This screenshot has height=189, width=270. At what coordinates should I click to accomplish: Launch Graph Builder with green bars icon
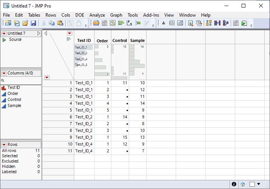(x=121, y=23)
